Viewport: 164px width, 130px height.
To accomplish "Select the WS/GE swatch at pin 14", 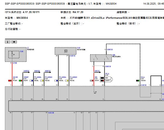I will 42,81.
